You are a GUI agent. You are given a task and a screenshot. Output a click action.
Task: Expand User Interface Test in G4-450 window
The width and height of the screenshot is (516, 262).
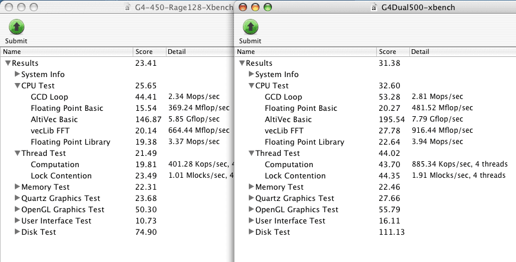point(17,220)
